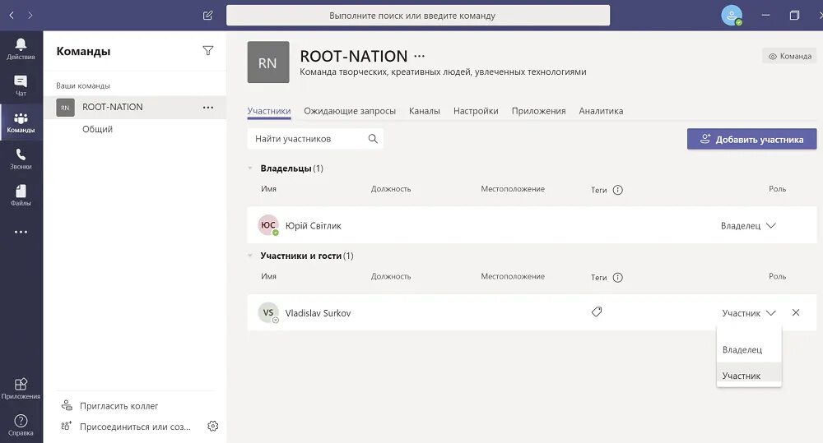Viewport: 823px width, 443px height.
Task: Choose Участник in the role menu
Action: pyautogui.click(x=749, y=376)
